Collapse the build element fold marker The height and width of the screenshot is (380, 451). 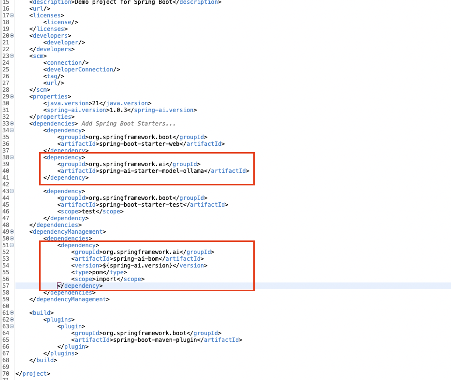(x=12, y=313)
